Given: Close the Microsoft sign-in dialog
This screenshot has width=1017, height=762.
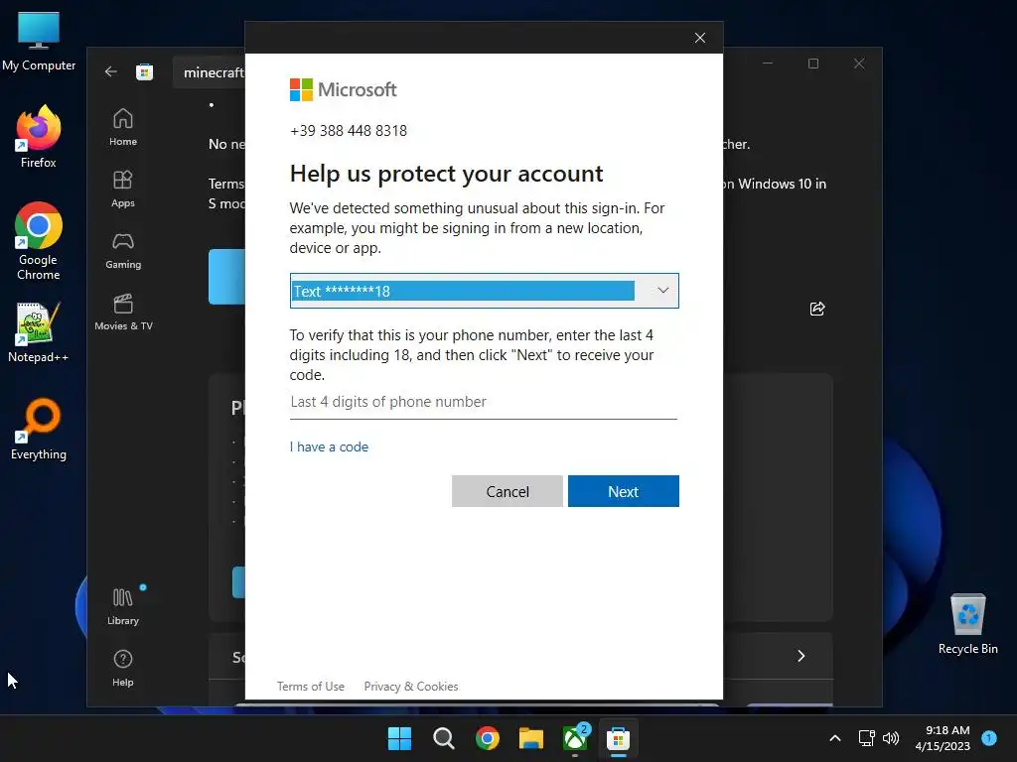Looking at the screenshot, I should pos(700,38).
